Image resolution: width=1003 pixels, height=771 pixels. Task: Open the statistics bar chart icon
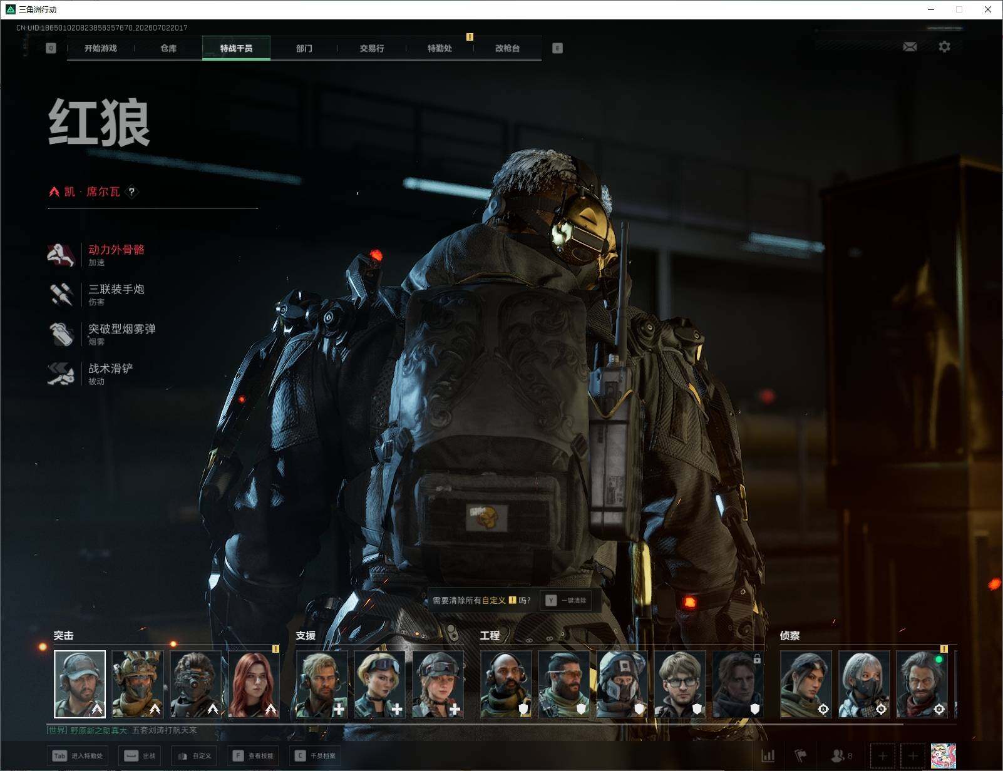coord(768,756)
